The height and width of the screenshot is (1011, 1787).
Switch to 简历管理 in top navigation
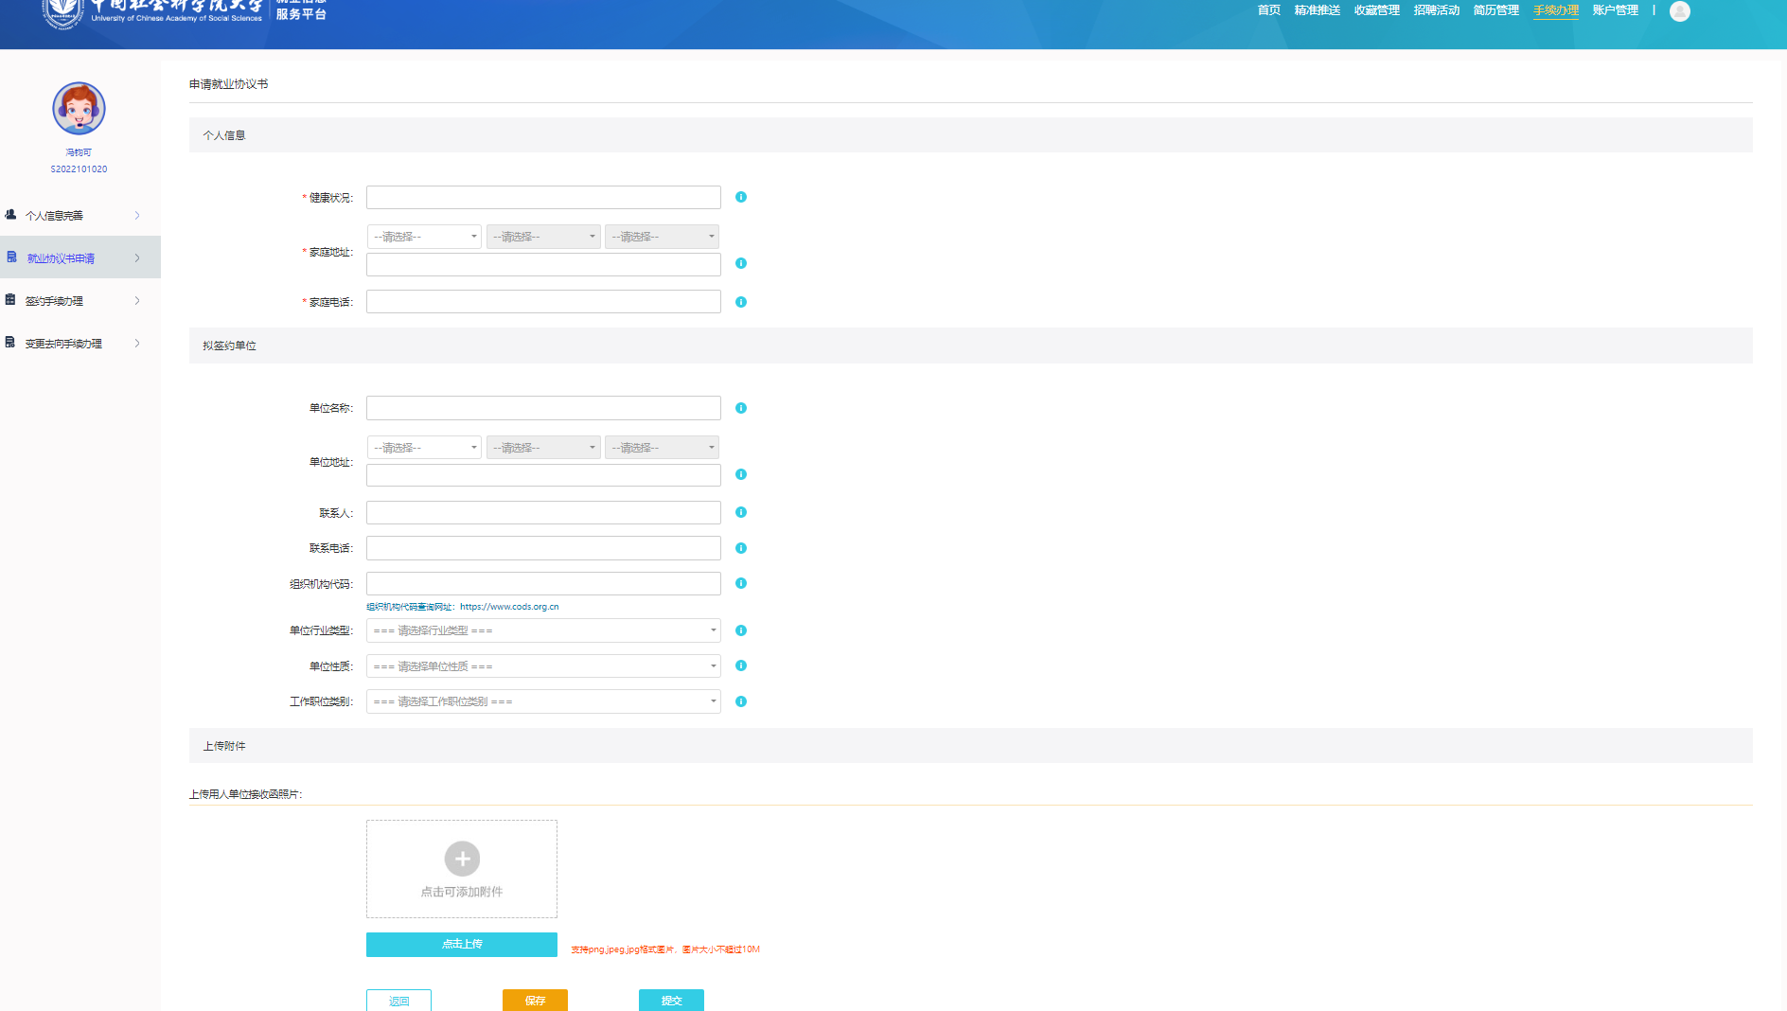[x=1495, y=10]
